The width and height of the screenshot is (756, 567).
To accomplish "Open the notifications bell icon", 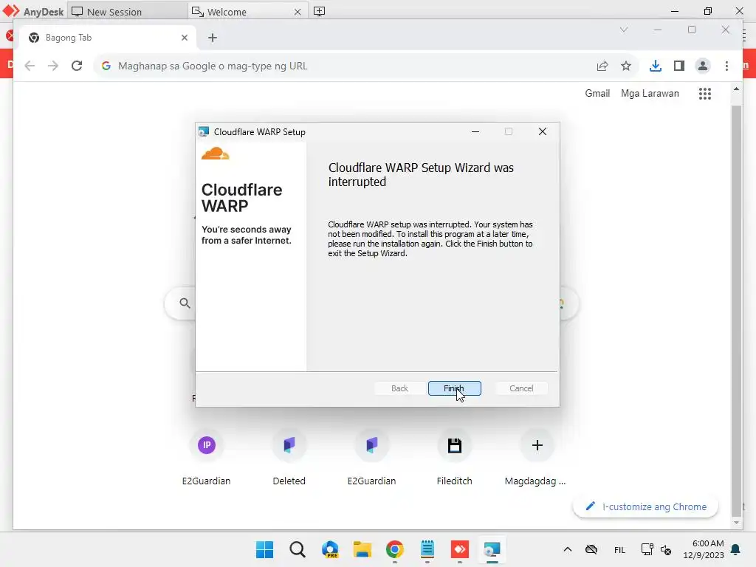I will click(x=736, y=549).
